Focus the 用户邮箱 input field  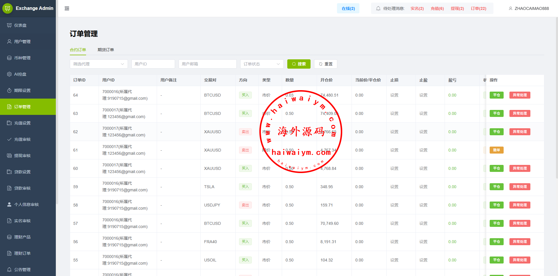(x=207, y=64)
